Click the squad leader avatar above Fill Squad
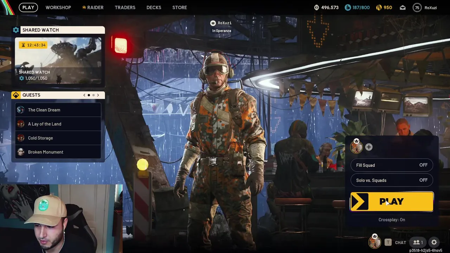Screen dimensions: 450x253 356,147
